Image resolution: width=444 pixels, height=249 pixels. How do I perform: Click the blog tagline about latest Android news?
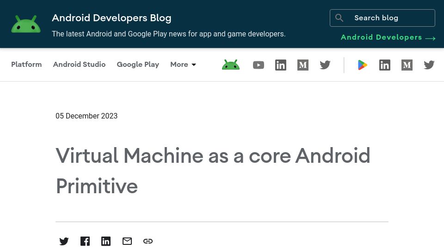(168, 34)
